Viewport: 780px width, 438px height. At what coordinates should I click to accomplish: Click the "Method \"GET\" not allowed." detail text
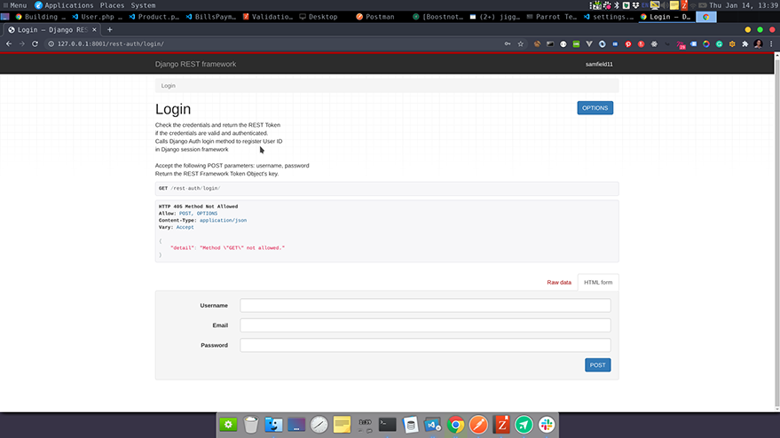(x=242, y=247)
